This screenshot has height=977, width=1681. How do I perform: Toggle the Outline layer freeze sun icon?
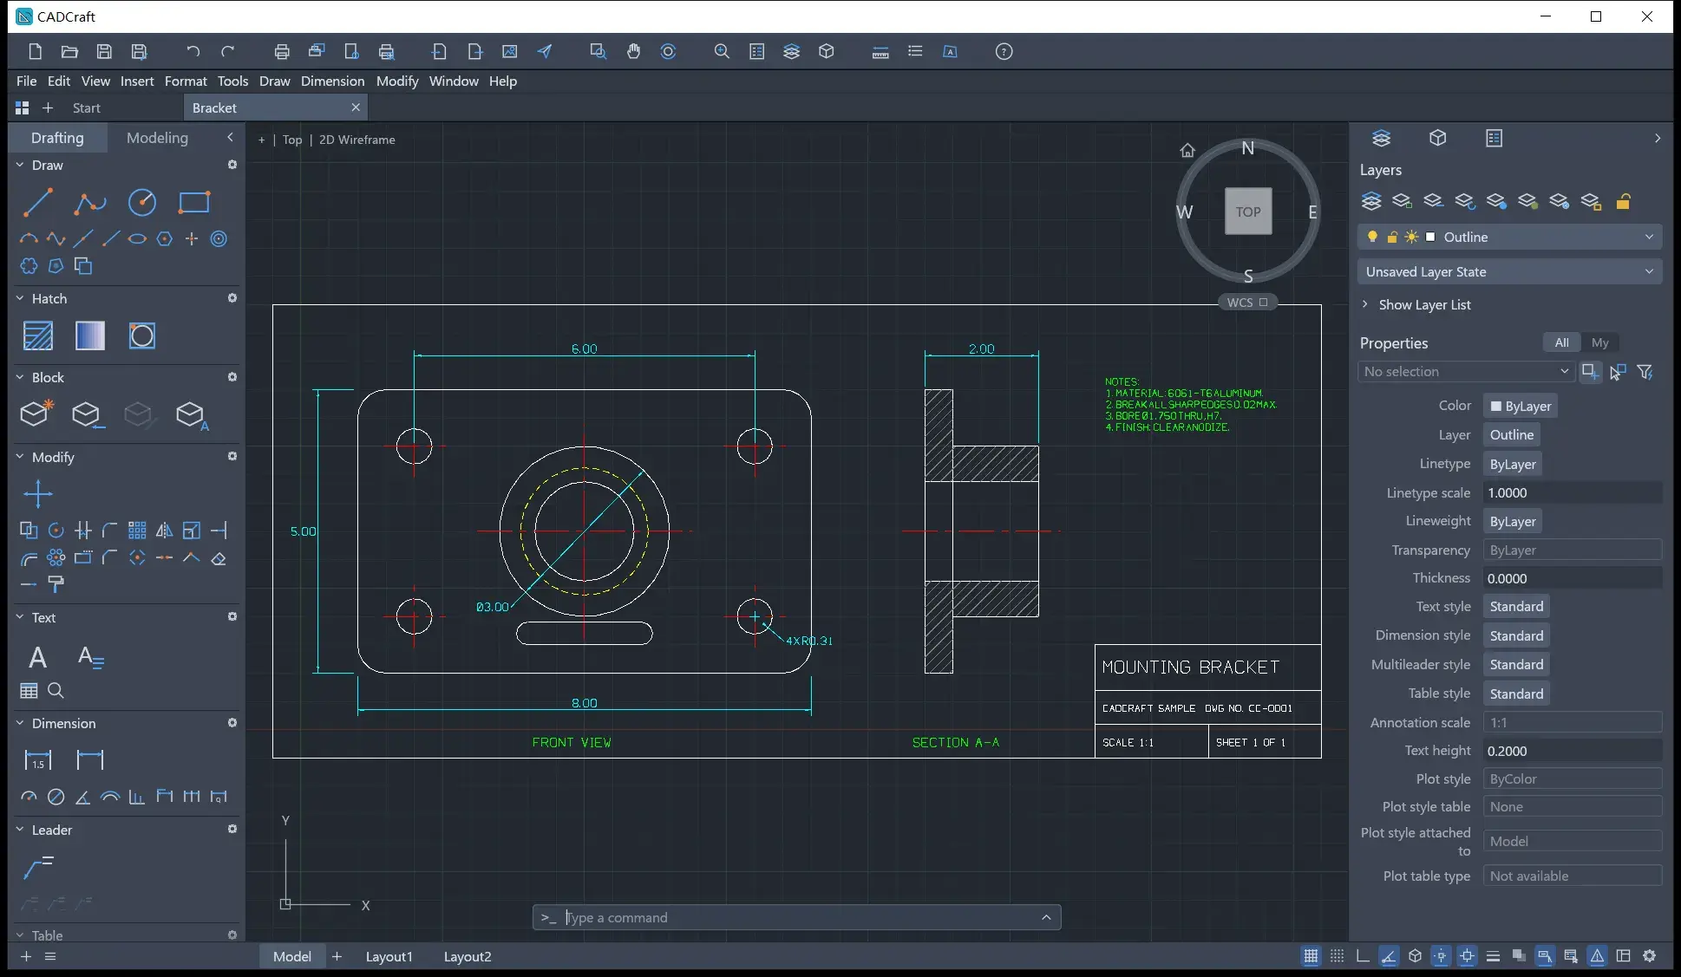1411,237
